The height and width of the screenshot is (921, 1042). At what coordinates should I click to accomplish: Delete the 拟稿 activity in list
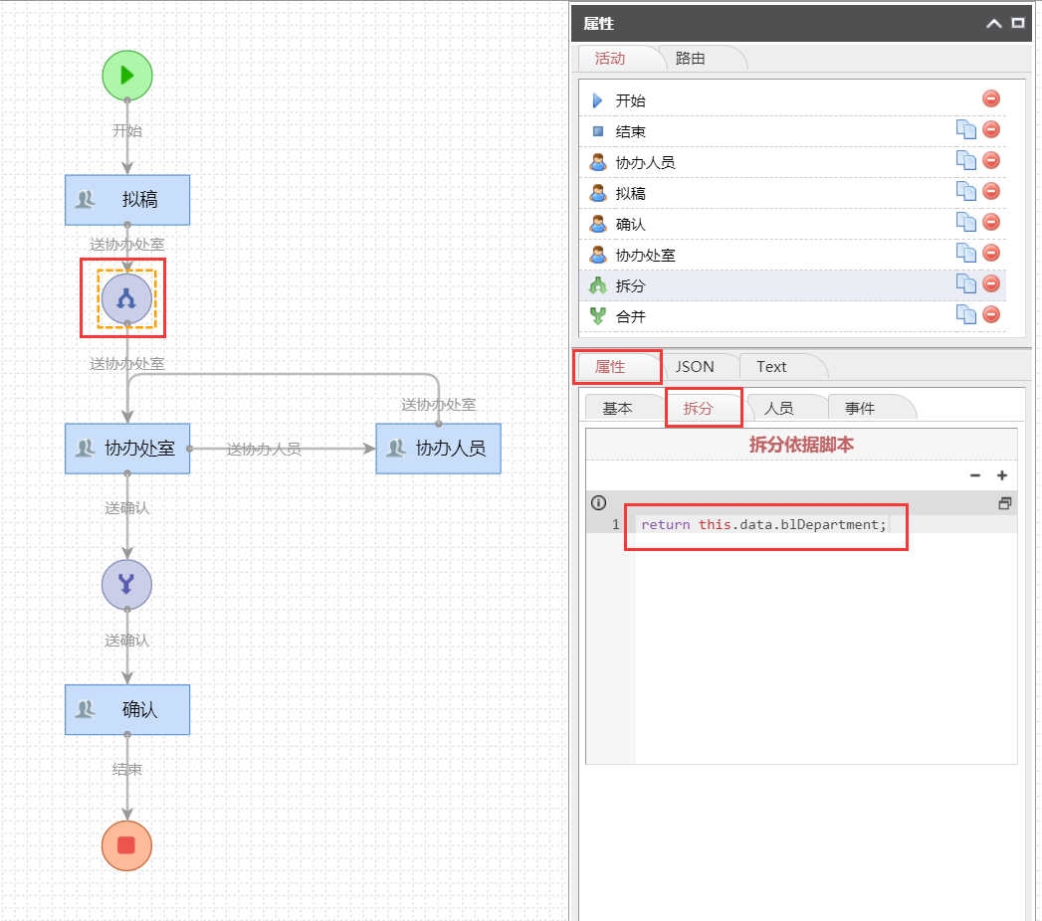(991, 191)
